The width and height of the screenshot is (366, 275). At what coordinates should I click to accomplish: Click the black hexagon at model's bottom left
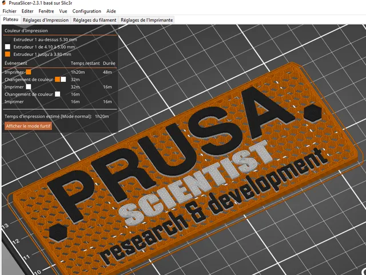(x=58, y=232)
